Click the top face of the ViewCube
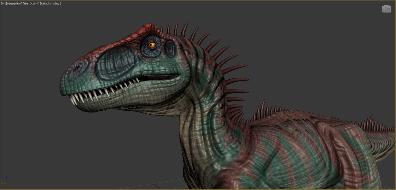This screenshot has width=396, height=190. pyautogui.click(x=386, y=5)
